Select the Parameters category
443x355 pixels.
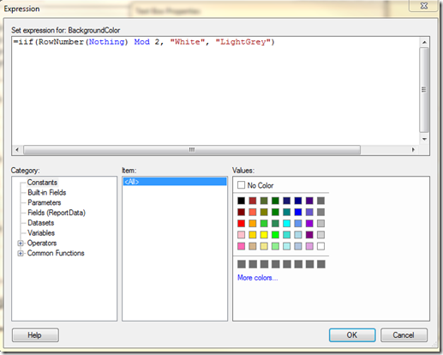coord(45,202)
